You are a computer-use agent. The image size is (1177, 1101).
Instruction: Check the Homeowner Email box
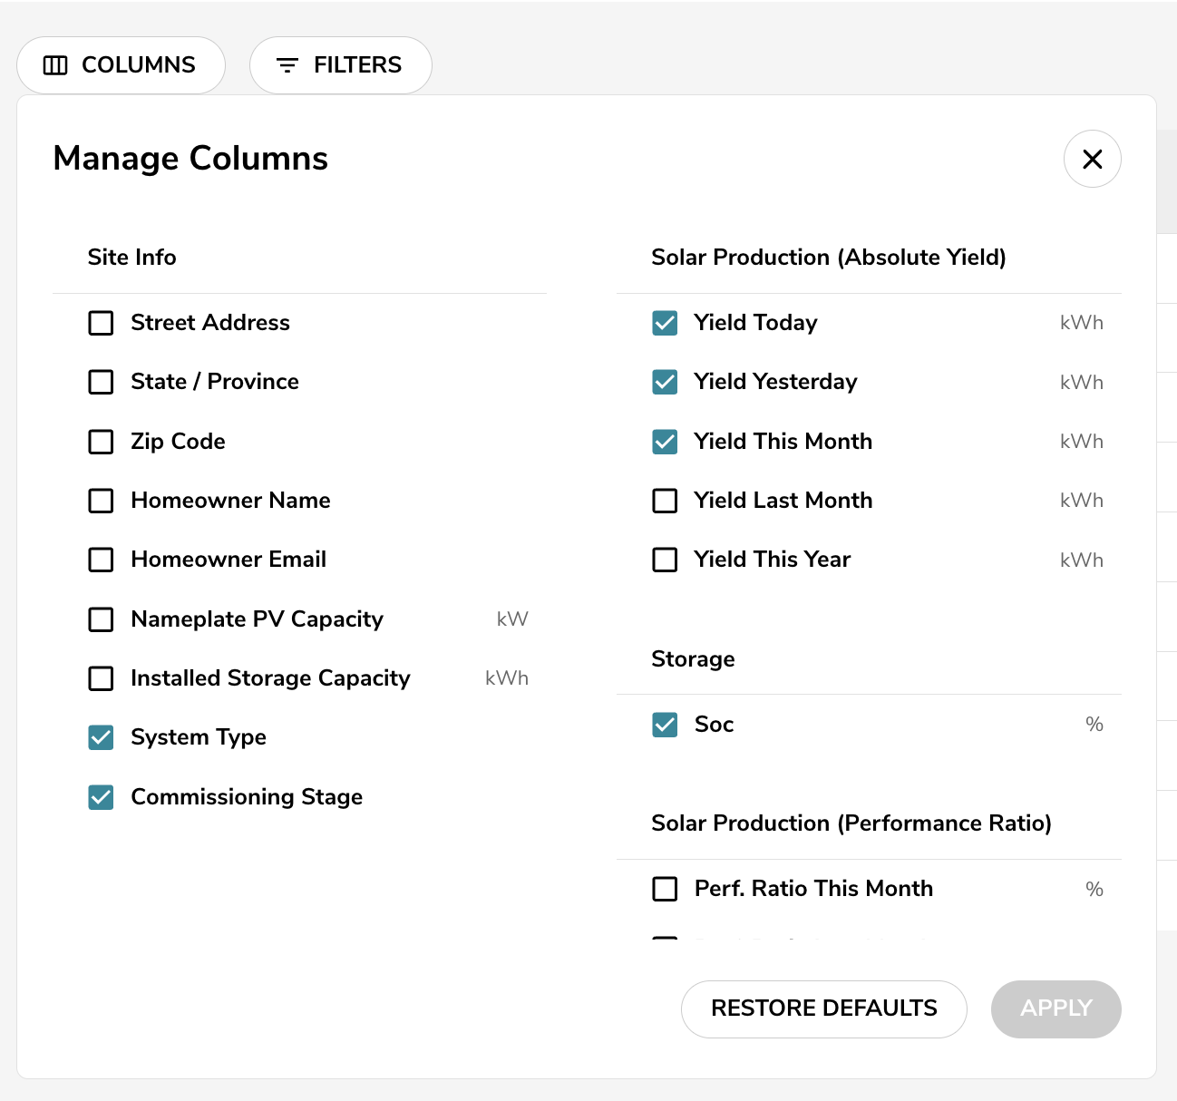coord(101,560)
